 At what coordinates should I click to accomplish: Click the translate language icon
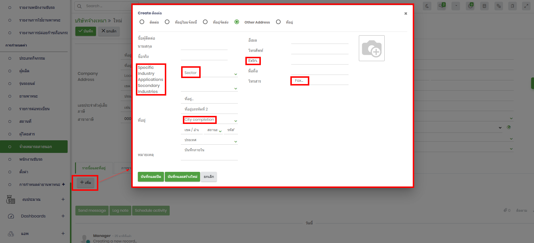coord(499,6)
